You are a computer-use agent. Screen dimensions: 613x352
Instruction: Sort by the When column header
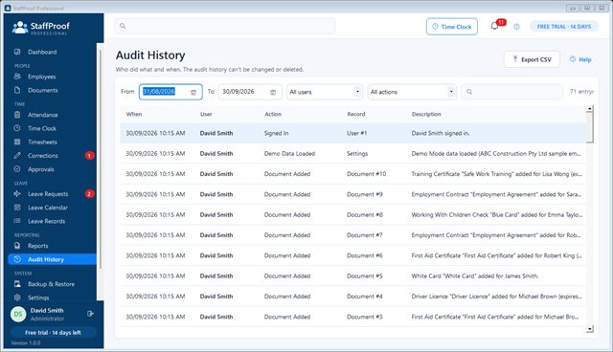pyautogui.click(x=134, y=114)
